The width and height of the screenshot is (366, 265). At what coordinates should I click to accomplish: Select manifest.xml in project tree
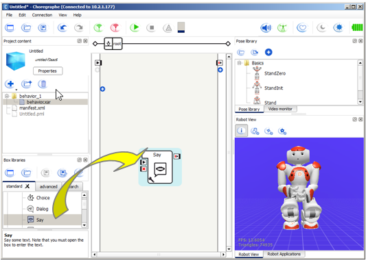pyautogui.click(x=32, y=108)
